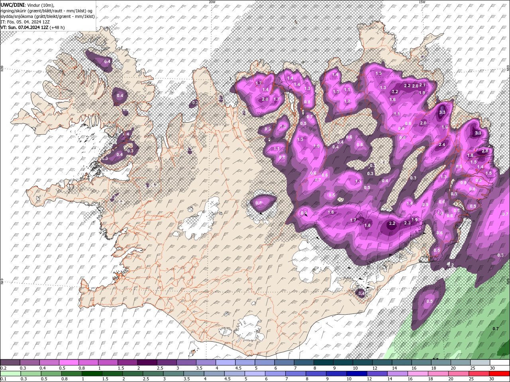
Task: Click the 'VT: Sun. 07.04.2024 12Z' valid time
Action: pos(25,27)
